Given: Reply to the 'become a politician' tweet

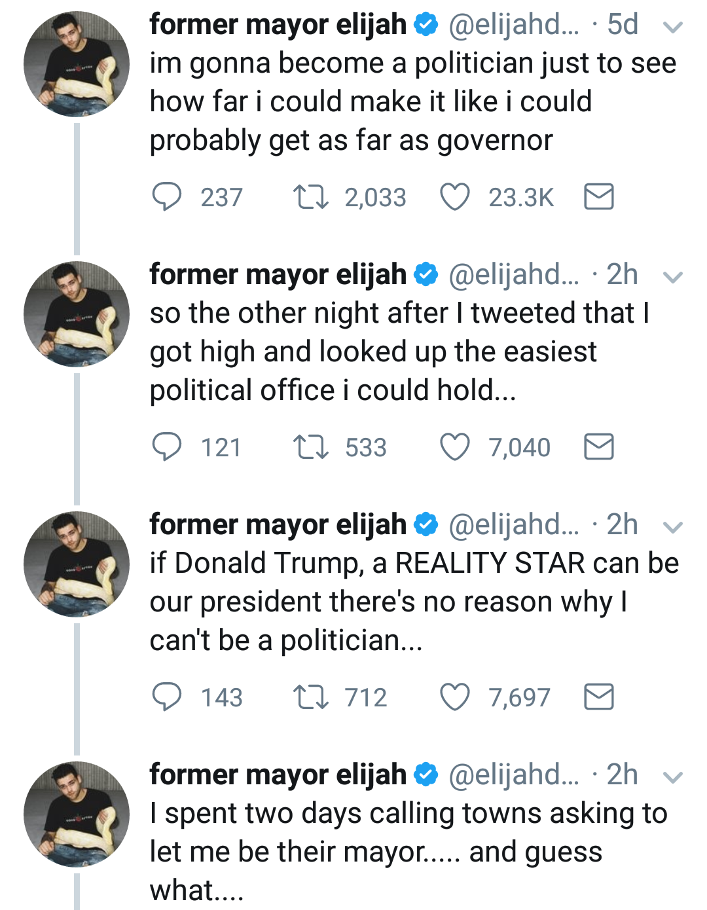Looking at the screenshot, I should pos(167,196).
